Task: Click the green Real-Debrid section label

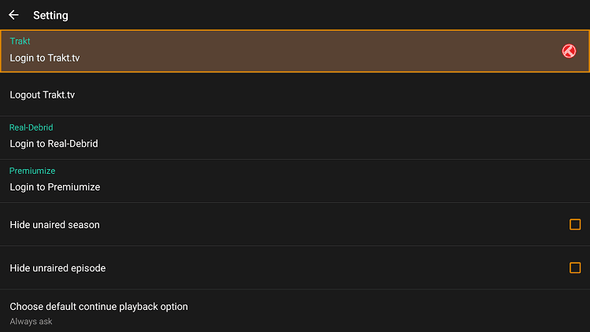Action: click(32, 127)
